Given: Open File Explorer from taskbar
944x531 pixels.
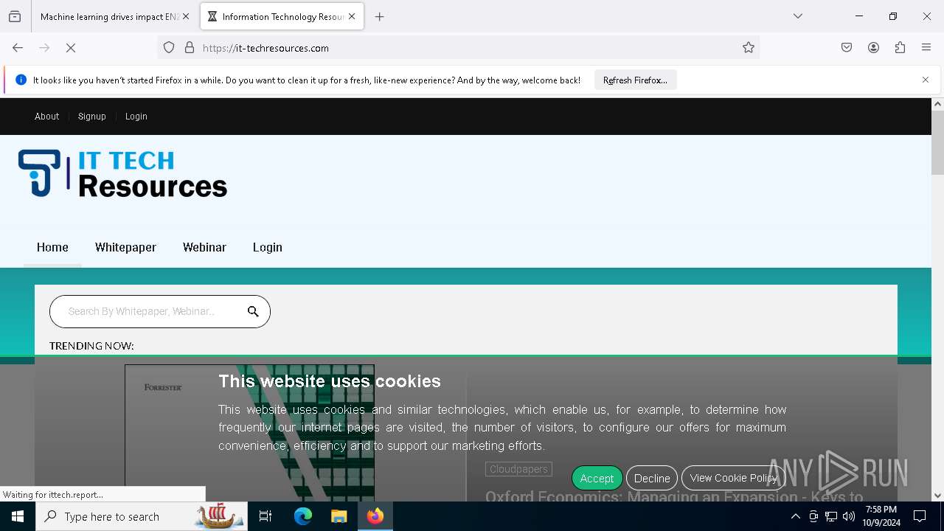Looking at the screenshot, I should (x=339, y=516).
